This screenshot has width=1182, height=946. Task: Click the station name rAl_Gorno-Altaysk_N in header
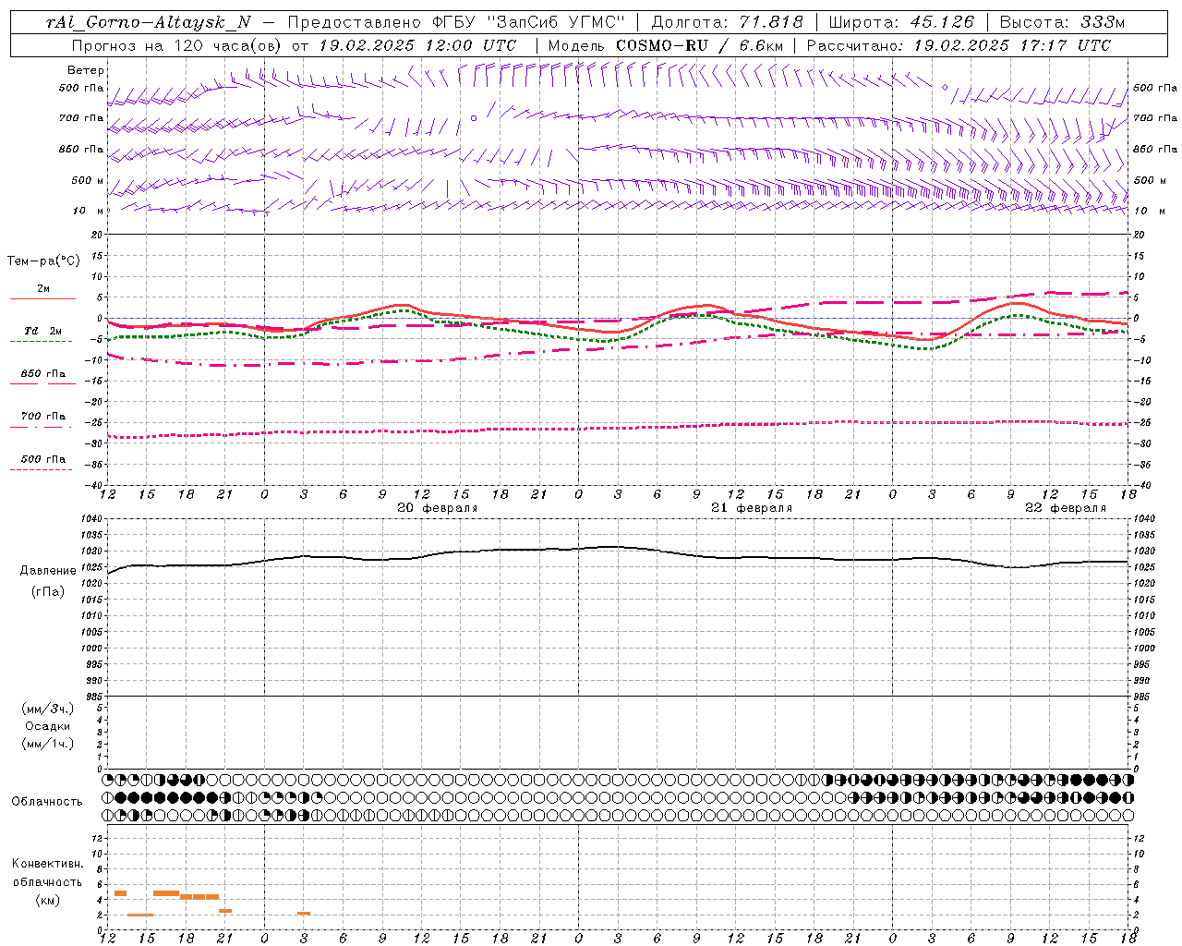(x=148, y=22)
